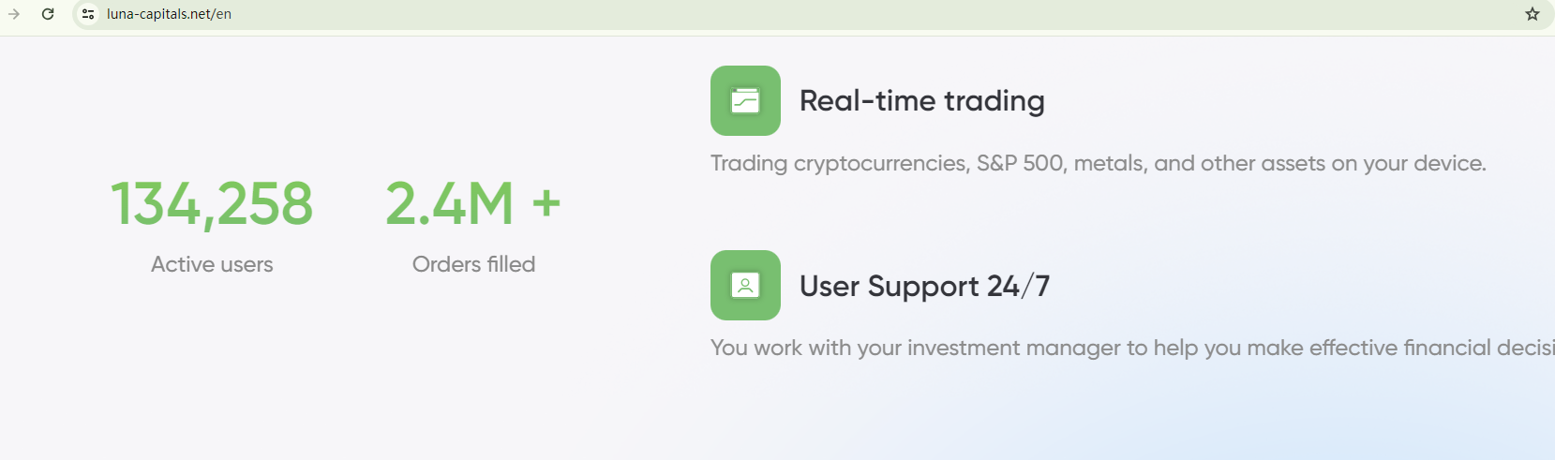Click the 134,258 active users figure

(x=212, y=204)
